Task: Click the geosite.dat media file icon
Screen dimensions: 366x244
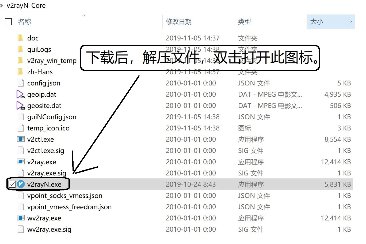Action: pyautogui.click(x=21, y=106)
